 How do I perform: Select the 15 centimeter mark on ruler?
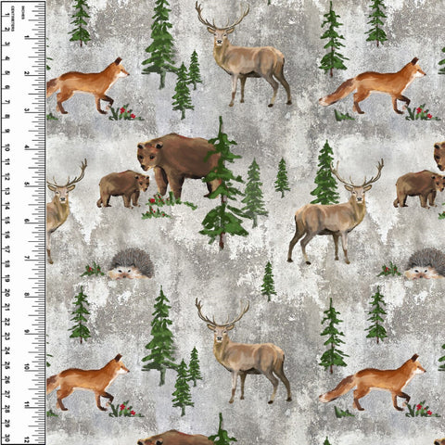7,221
